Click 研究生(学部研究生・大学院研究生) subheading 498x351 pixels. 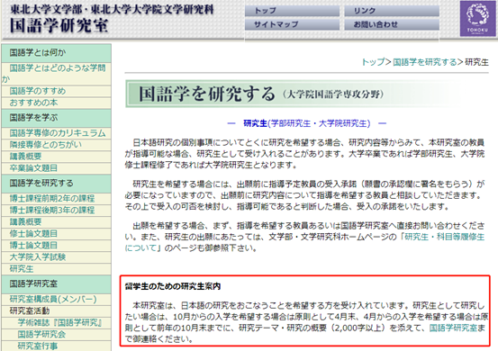tap(307, 123)
